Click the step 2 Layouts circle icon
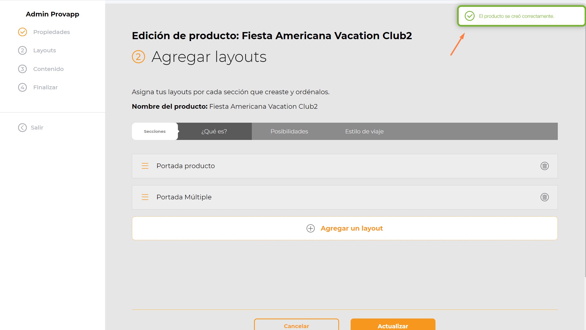The image size is (586, 330). tap(22, 50)
